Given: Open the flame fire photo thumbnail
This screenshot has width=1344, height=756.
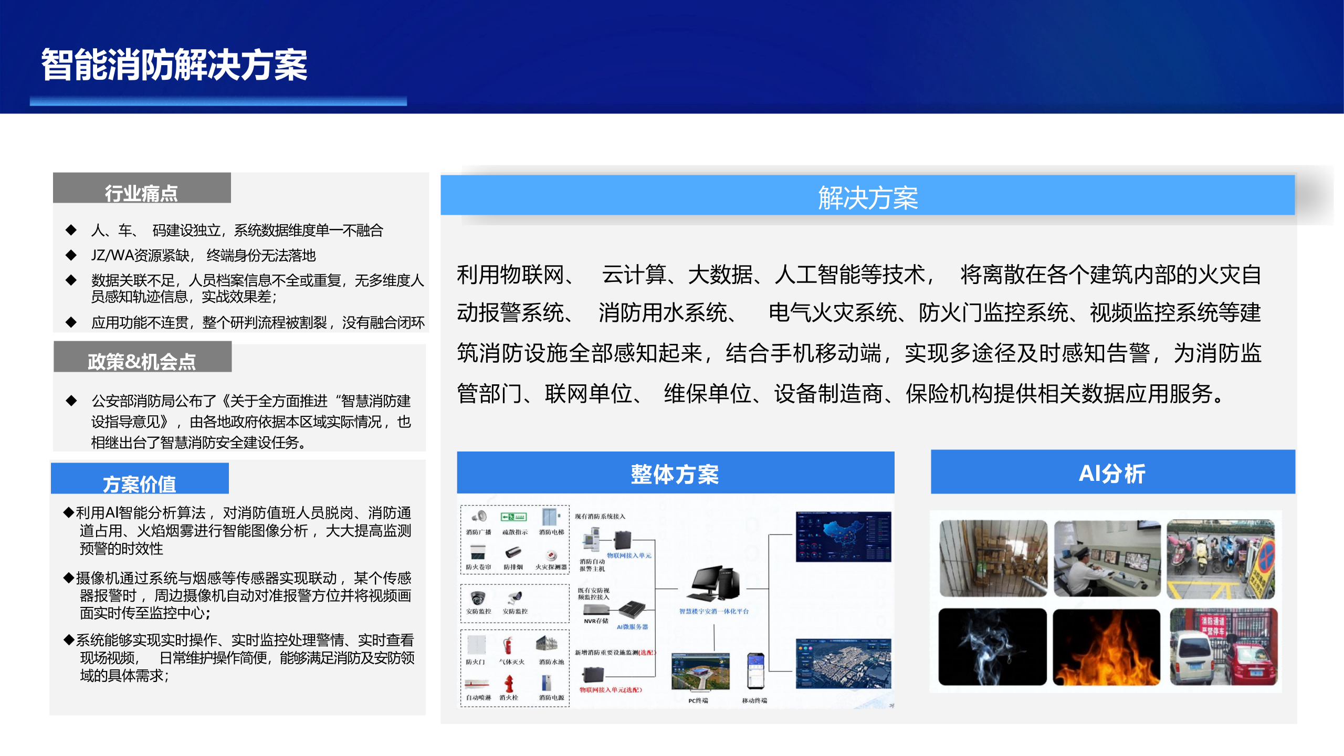Looking at the screenshot, I should 1107,647.
